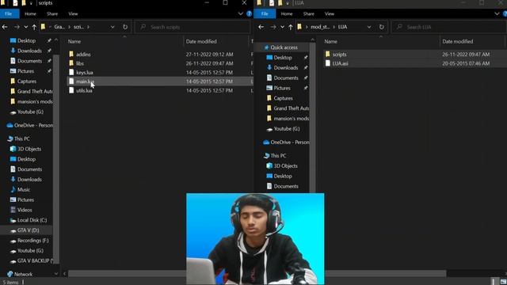Open GTA V (D:) drive in sidebar
Image resolution: width=507 pixels, height=285 pixels.
[29, 230]
